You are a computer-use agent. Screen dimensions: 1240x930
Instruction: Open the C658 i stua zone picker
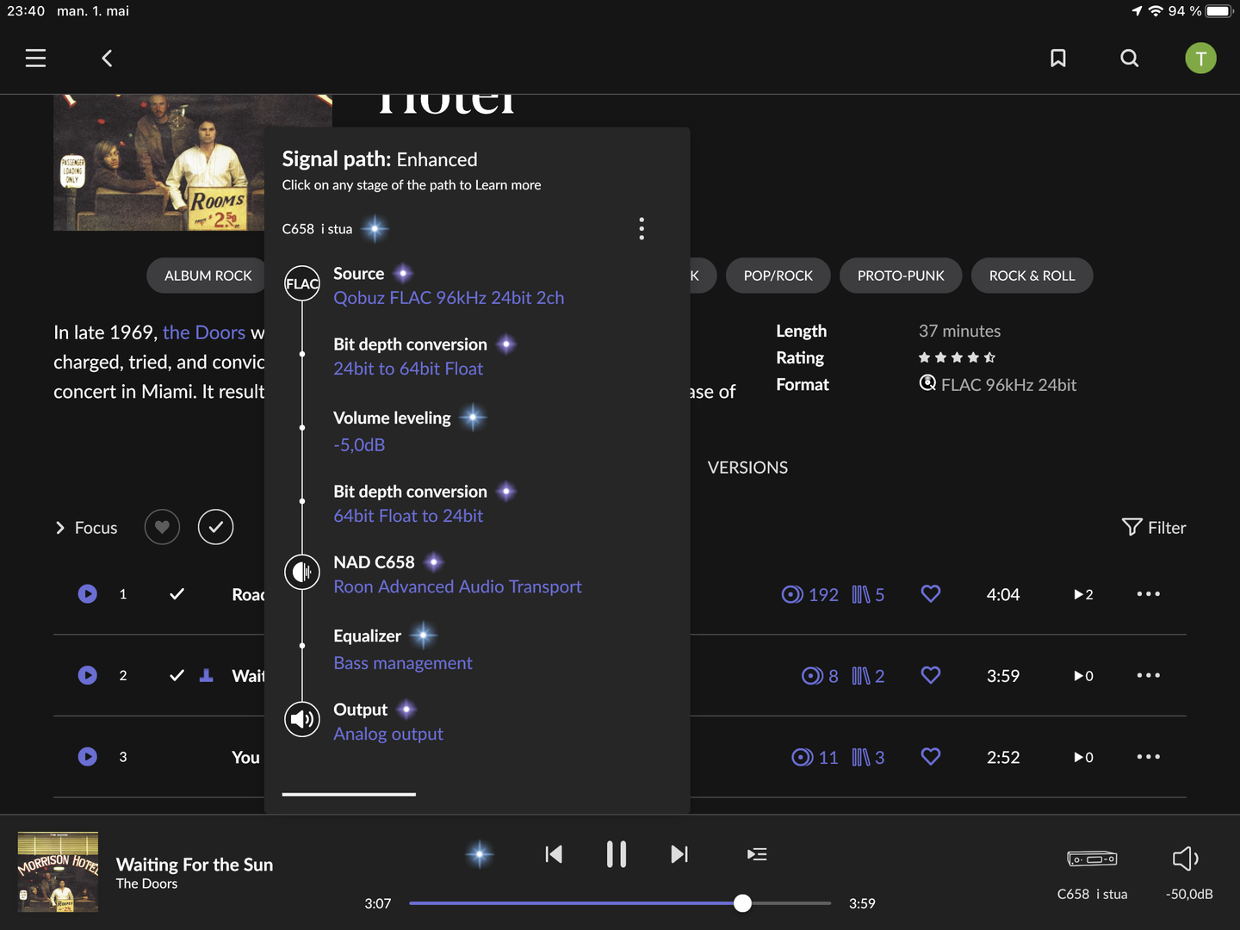1092,872
